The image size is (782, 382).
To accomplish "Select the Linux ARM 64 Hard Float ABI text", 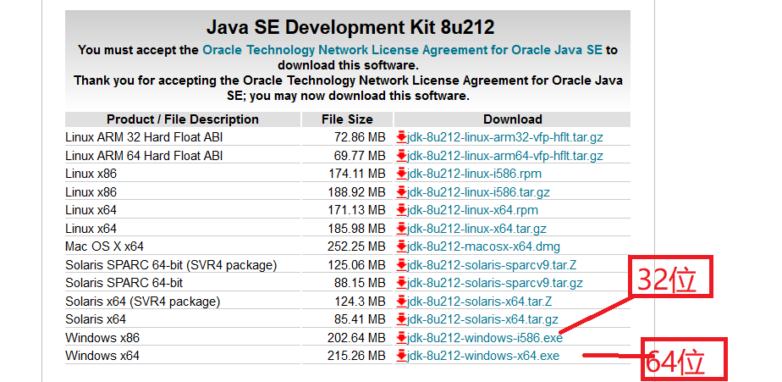I will point(144,156).
